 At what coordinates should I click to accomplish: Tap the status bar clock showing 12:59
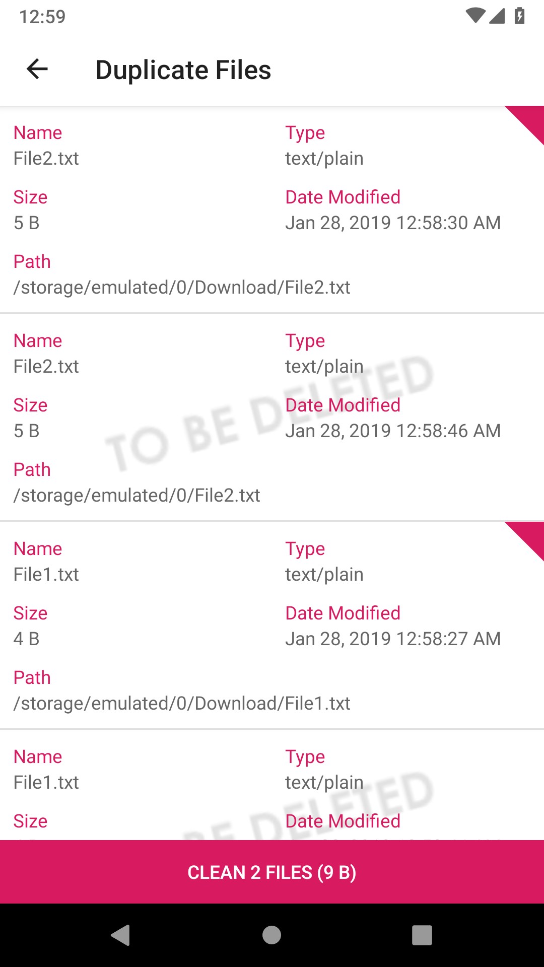pos(42,17)
